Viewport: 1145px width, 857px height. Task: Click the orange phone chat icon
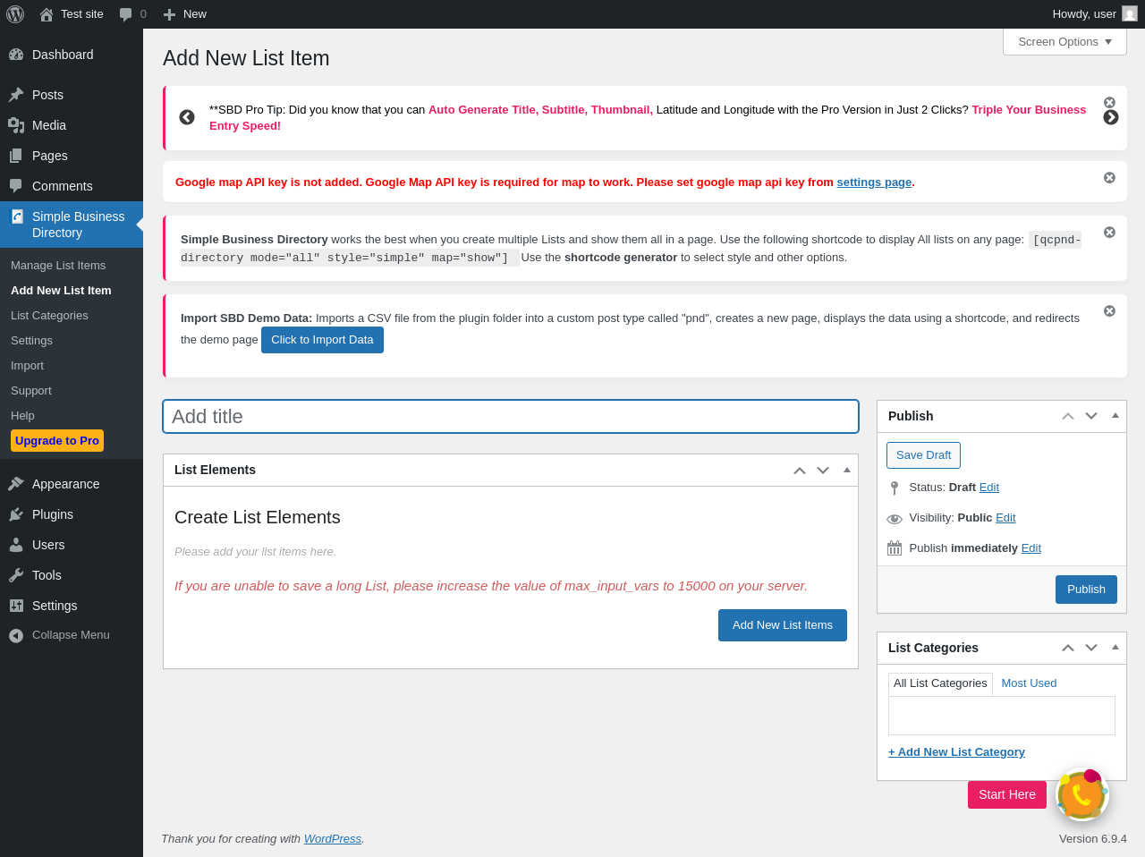1082,794
